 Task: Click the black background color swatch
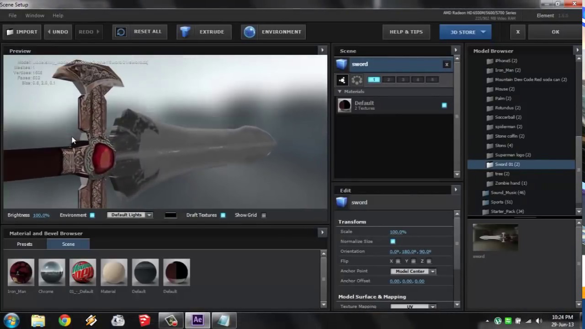pyautogui.click(x=170, y=215)
